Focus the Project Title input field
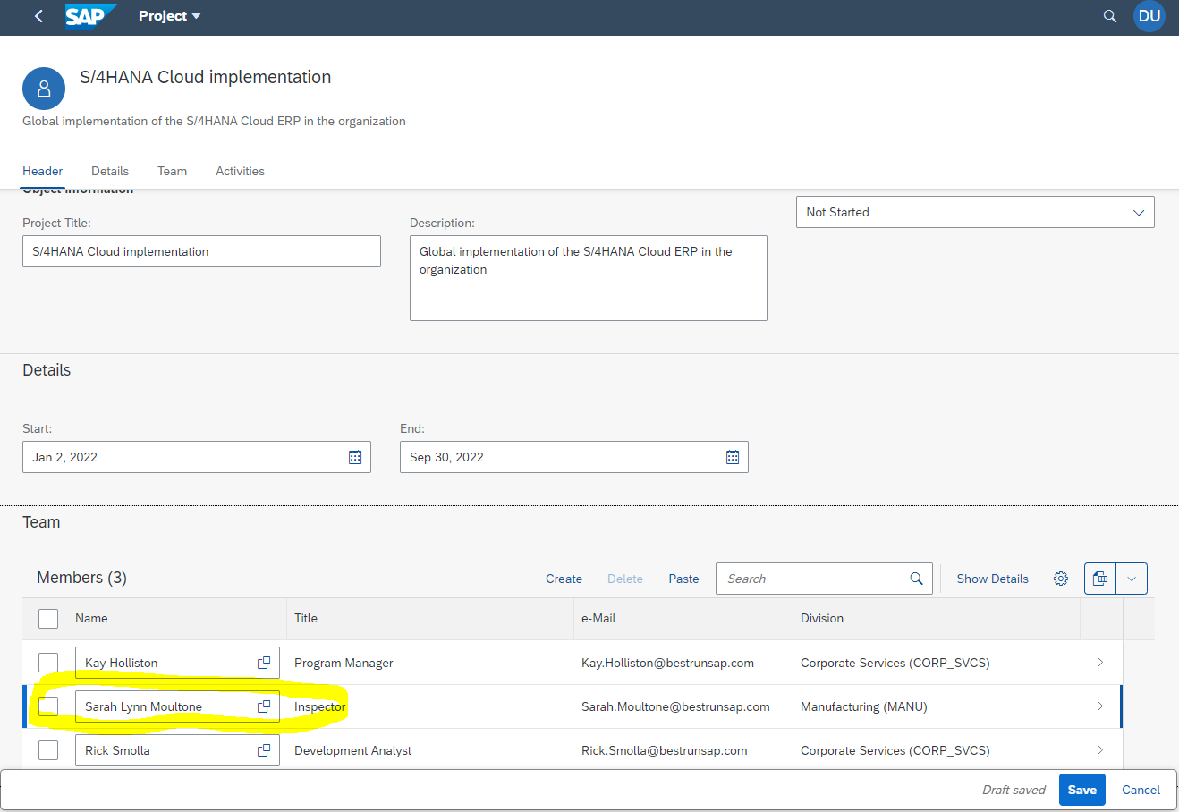1179x812 pixels. tap(201, 251)
